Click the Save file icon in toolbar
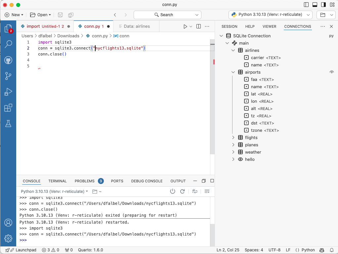 [x=60, y=15]
